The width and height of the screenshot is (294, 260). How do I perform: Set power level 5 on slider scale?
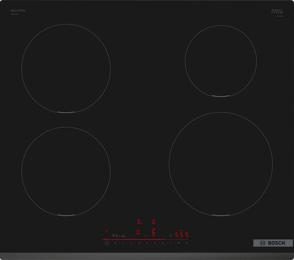pos(155,243)
